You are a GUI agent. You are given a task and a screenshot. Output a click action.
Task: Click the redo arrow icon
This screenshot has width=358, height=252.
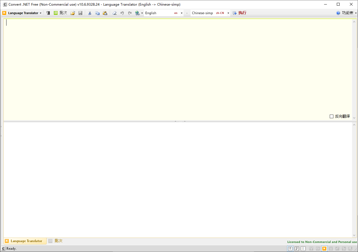(x=130, y=13)
